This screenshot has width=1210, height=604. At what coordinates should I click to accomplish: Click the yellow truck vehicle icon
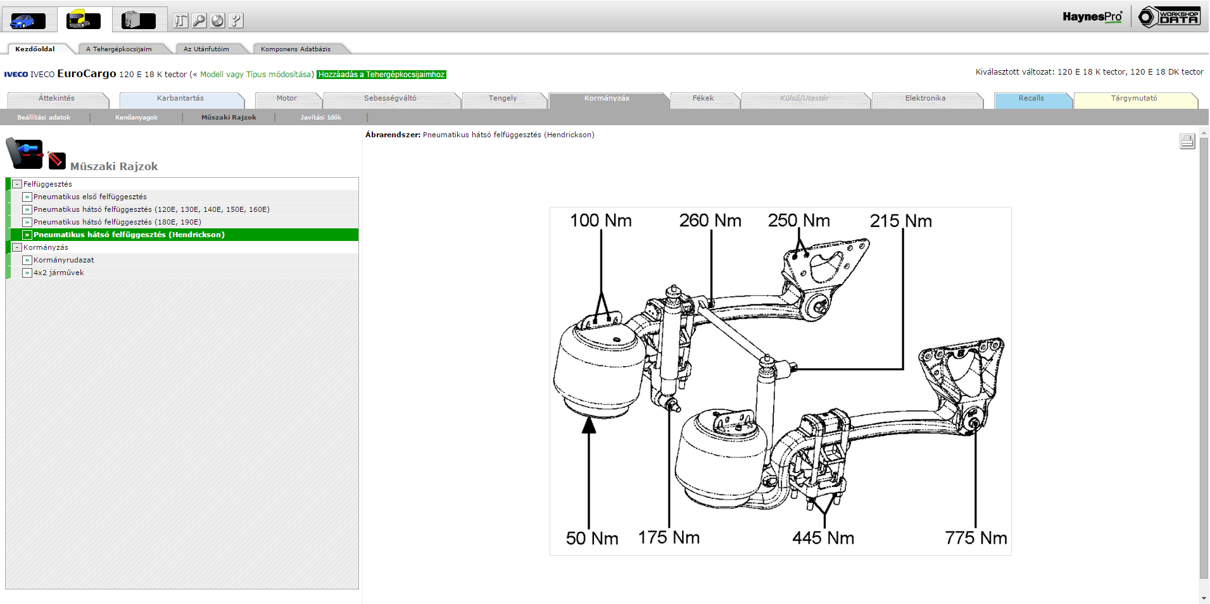(83, 20)
